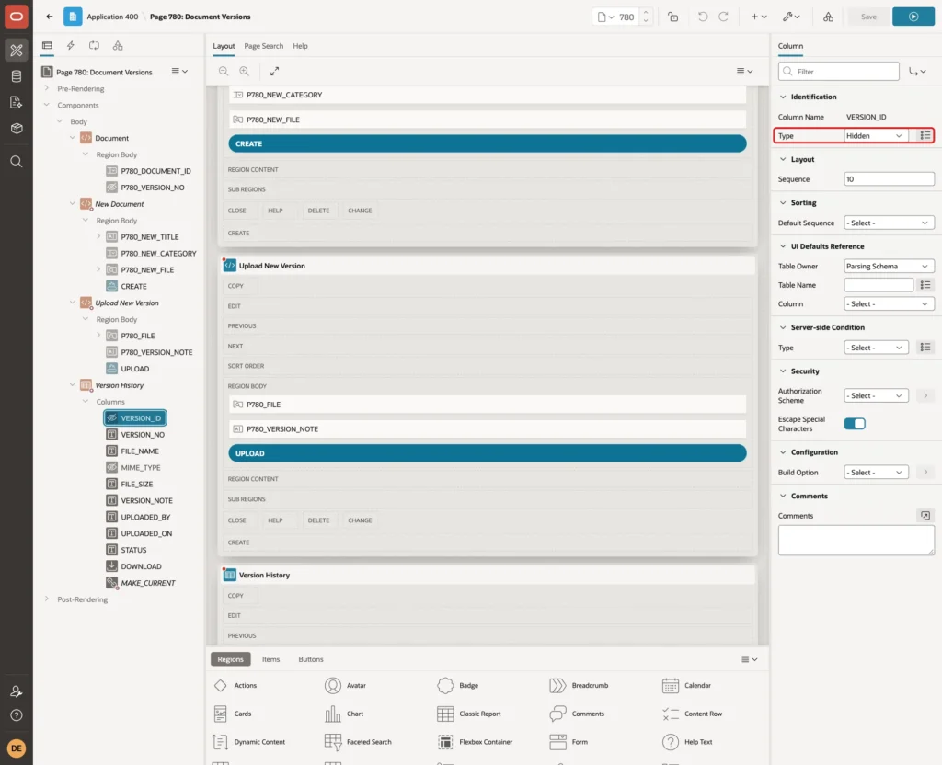Click the expand layout fullscreen icon

pos(274,71)
